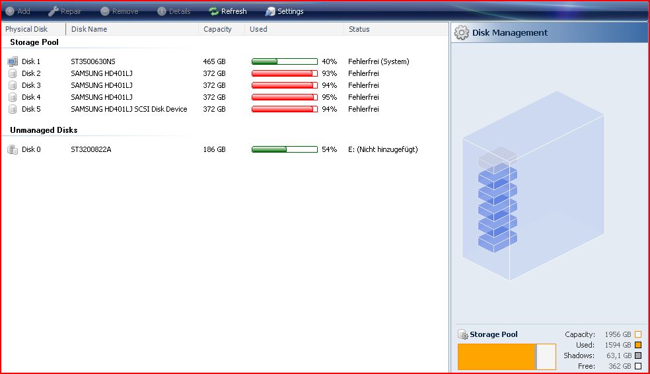Image resolution: width=650 pixels, height=374 pixels.
Task: Refresh the disk list
Action: (227, 11)
